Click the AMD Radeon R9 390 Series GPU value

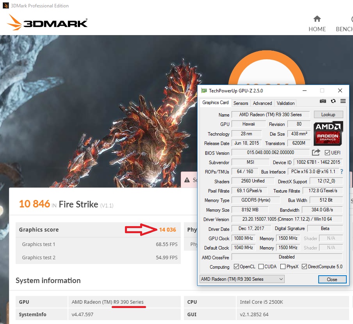(108, 302)
